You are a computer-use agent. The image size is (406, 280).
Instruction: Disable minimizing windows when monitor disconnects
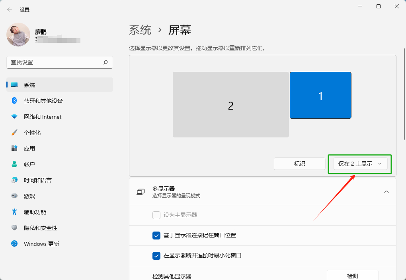[156, 255]
